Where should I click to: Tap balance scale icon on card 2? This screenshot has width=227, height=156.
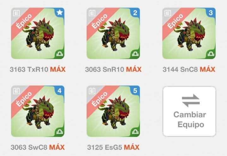pos(135,54)
